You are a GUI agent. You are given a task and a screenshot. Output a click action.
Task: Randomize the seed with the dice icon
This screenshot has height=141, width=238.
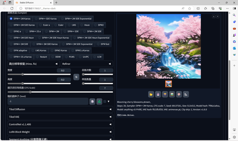[92, 102]
